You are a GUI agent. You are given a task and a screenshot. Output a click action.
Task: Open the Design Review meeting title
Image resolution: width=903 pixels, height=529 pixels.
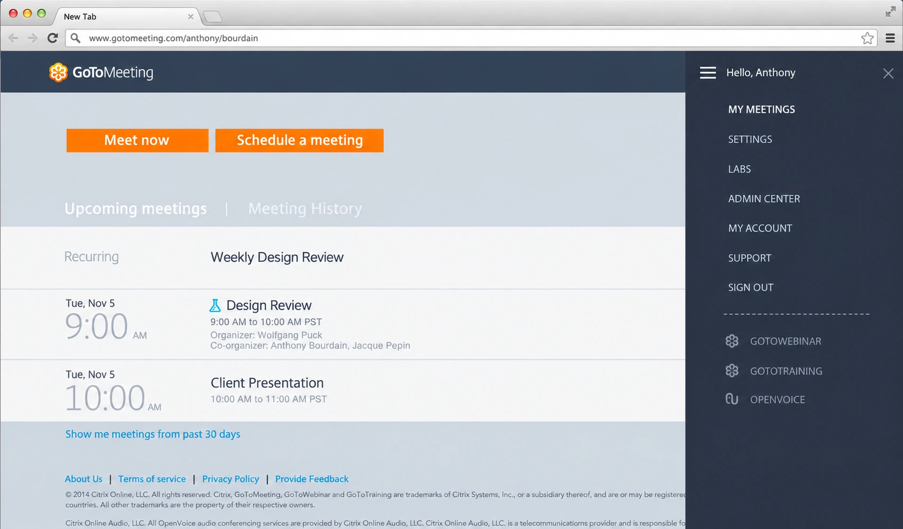coord(269,305)
